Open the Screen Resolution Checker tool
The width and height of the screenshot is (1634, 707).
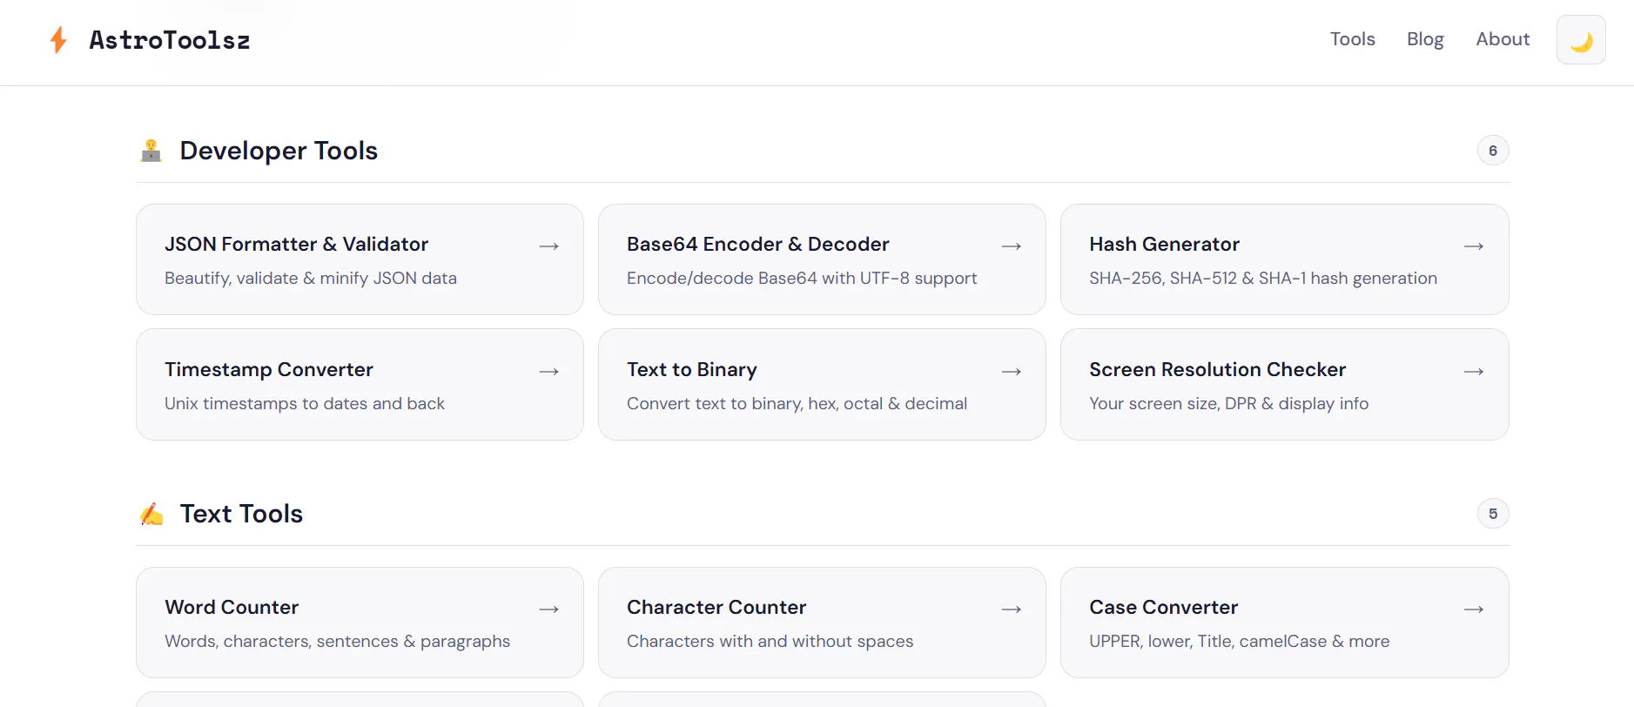coord(1284,384)
